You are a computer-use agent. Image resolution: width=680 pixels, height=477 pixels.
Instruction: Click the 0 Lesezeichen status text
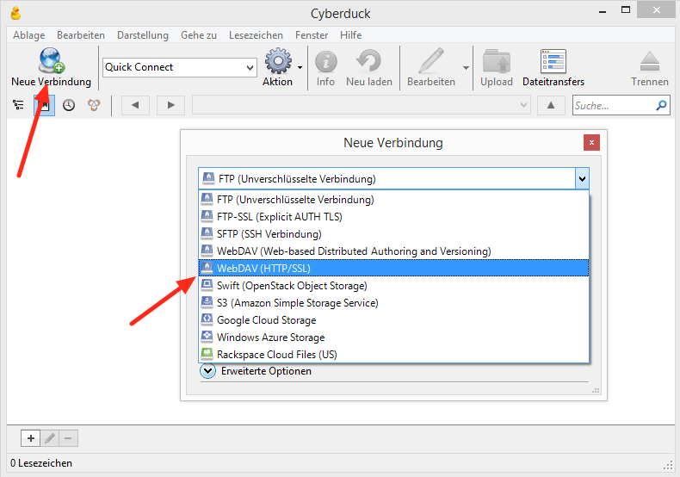(x=41, y=463)
